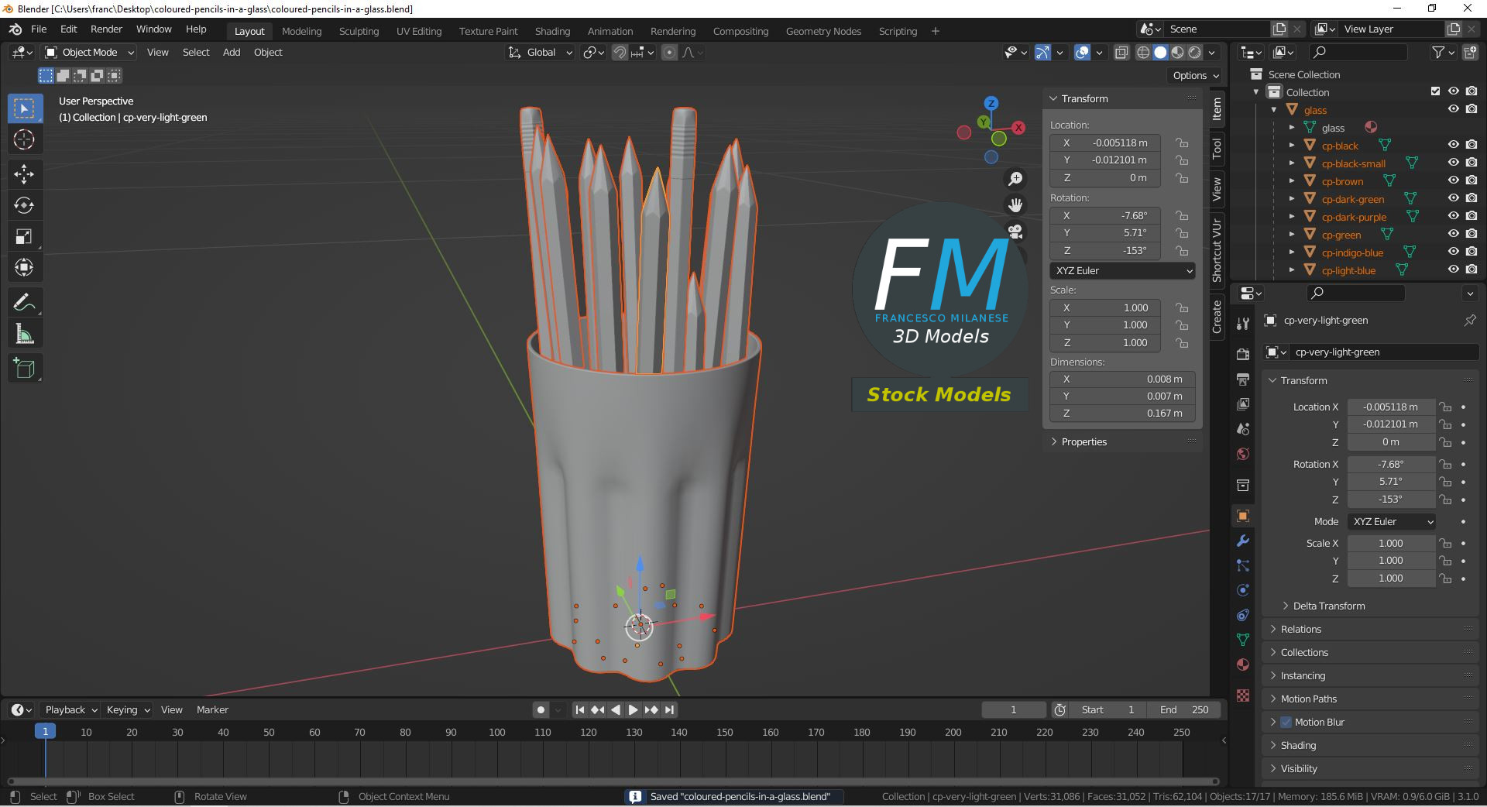Screen dimensions: 1487x807
Task: Toggle auto keying record button
Action: pos(541,709)
